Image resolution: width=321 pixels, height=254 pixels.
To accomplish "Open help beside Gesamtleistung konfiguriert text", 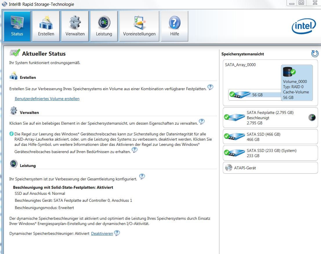I will (142, 176).
